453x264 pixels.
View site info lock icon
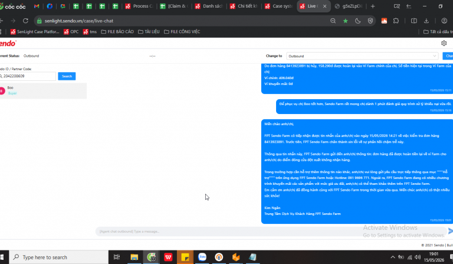click(40, 21)
